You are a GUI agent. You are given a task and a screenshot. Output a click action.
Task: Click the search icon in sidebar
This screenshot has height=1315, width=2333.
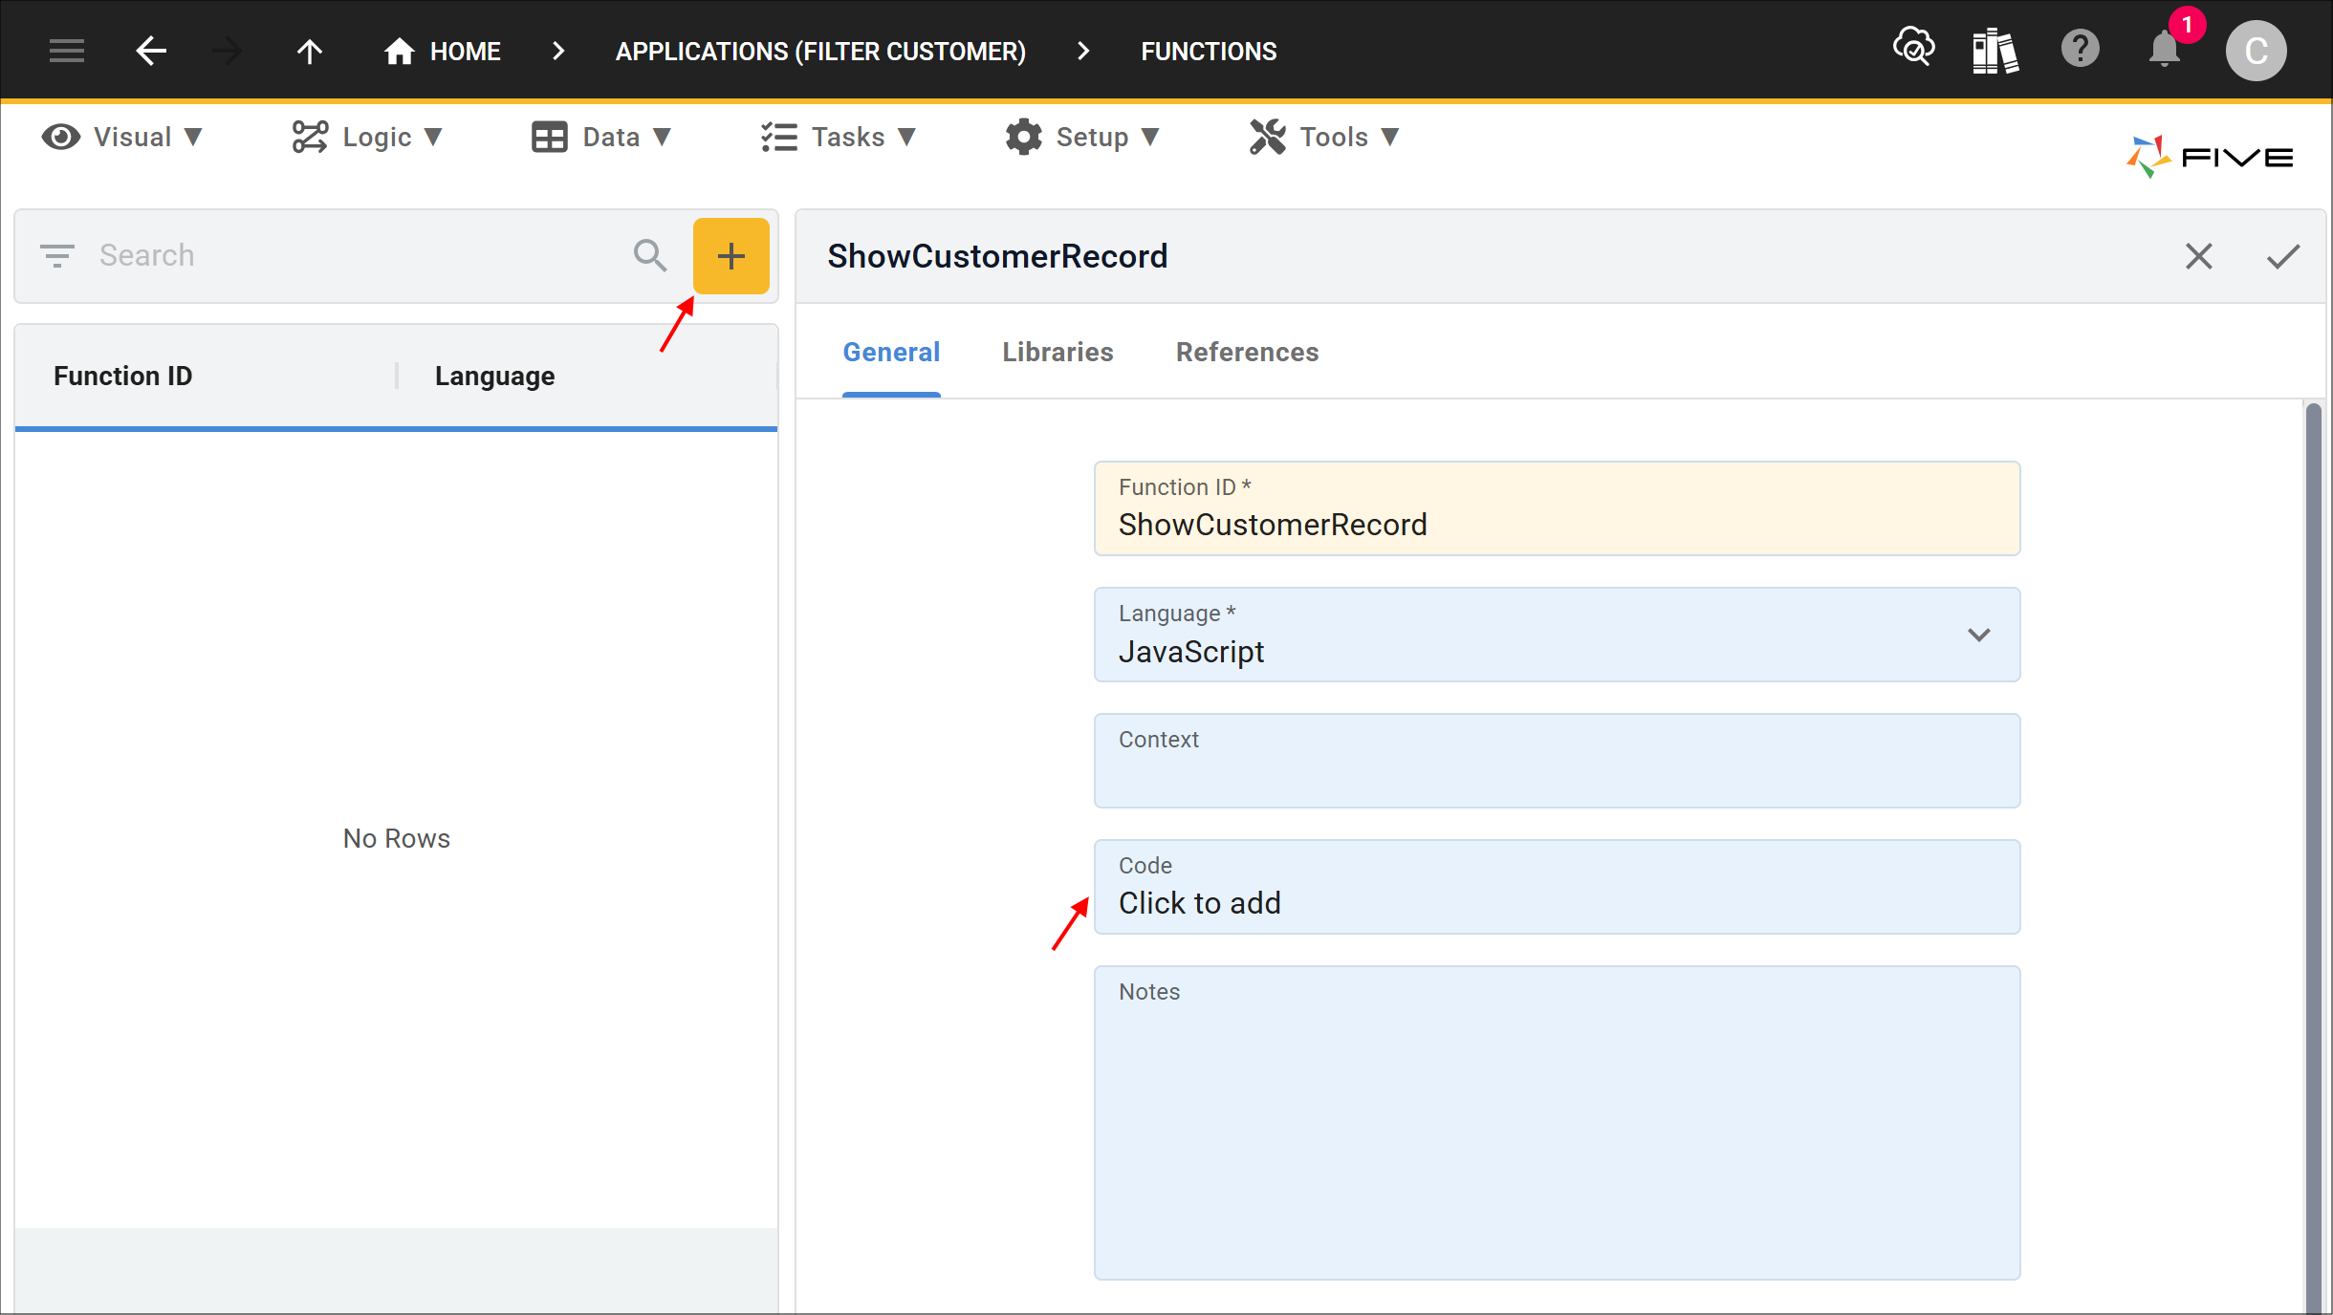click(x=649, y=254)
